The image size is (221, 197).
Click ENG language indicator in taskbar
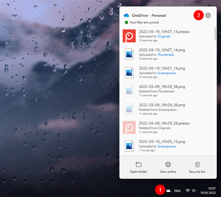coord(177,191)
